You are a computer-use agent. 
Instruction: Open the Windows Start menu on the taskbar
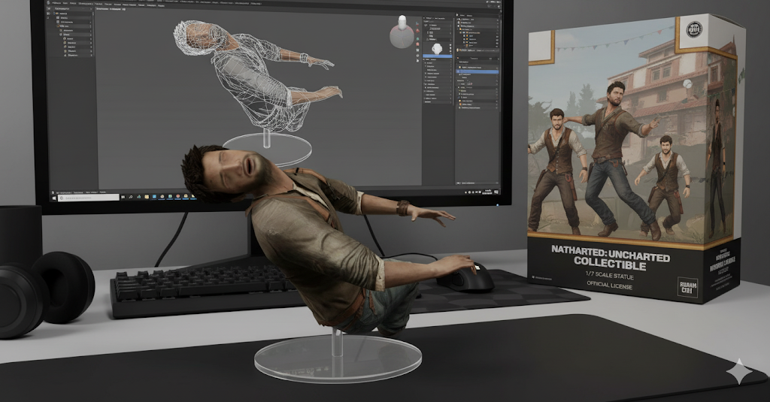pos(54,198)
